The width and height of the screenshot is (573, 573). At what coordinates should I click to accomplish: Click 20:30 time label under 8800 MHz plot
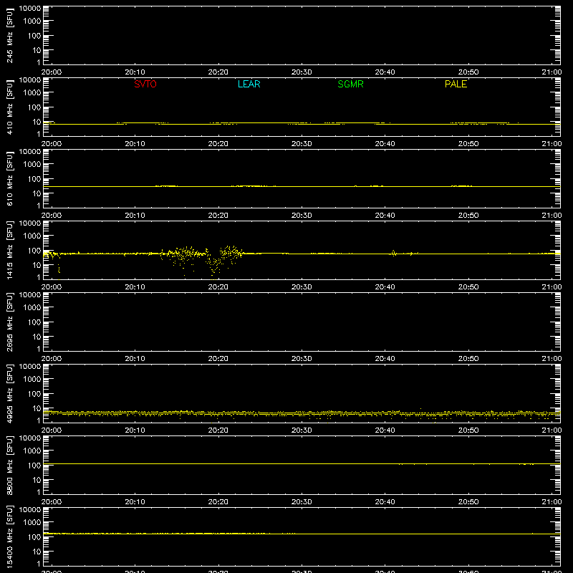click(302, 502)
